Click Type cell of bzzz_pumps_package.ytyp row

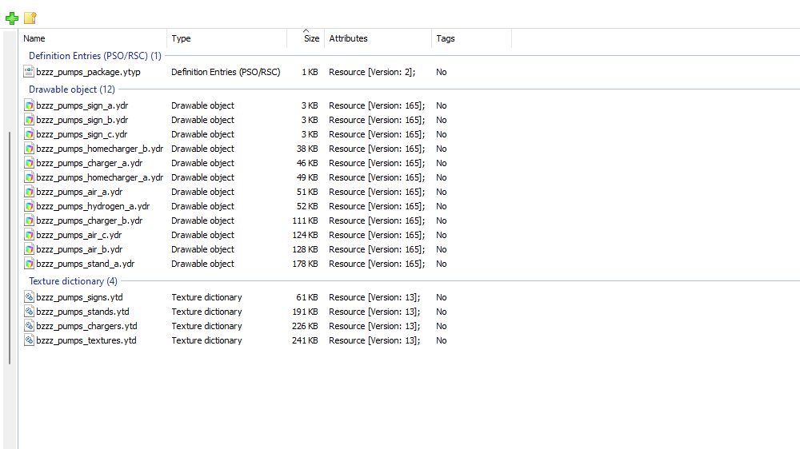(226, 72)
